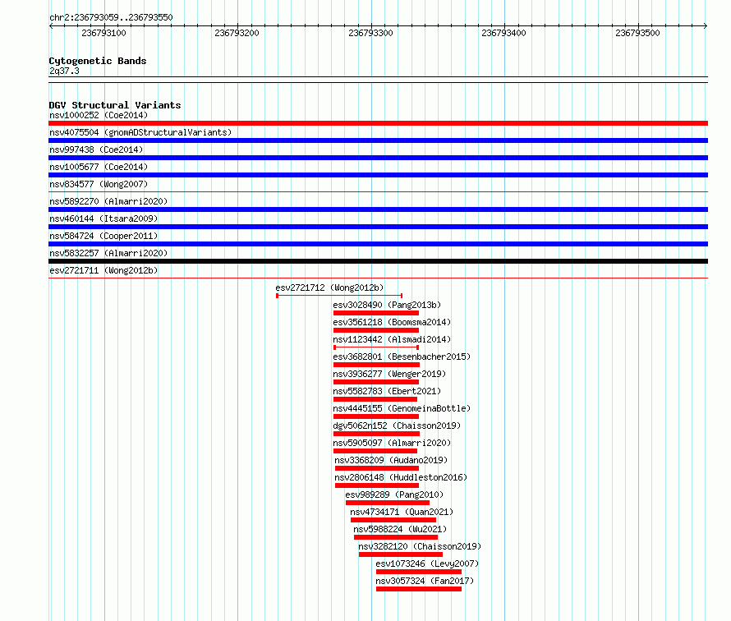Select the 2q37.3 cytogenetic band label

point(64,71)
